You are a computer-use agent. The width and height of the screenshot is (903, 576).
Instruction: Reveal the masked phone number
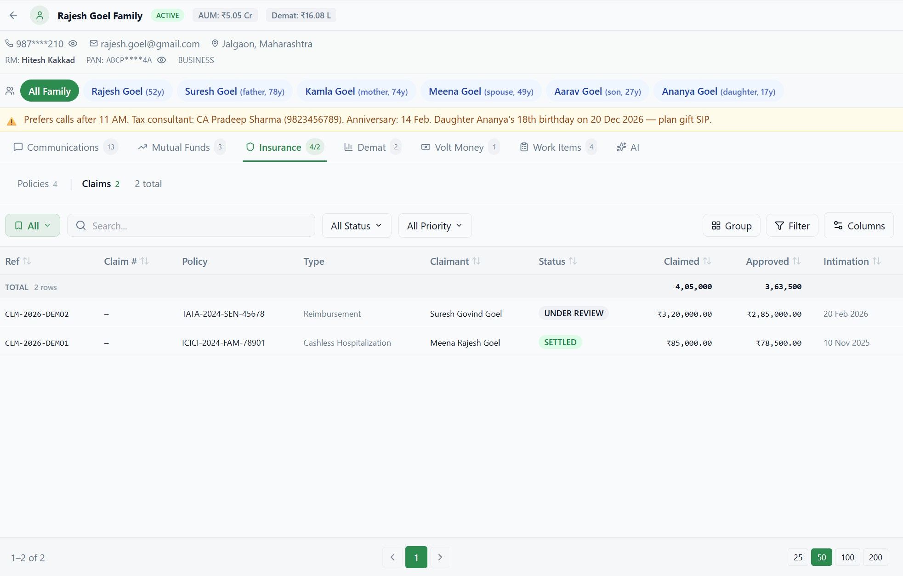tap(73, 44)
